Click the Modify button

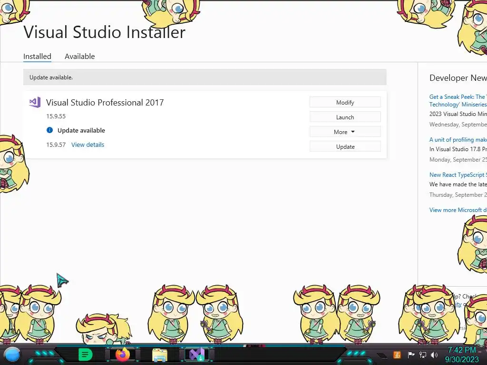[345, 102]
